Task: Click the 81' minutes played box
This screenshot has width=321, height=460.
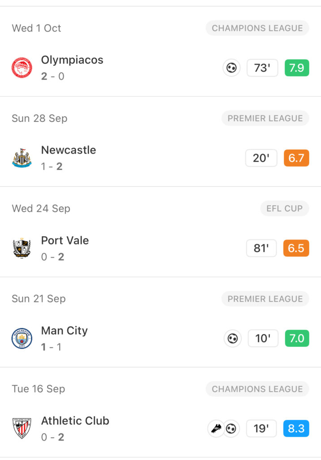Action: pyautogui.click(x=261, y=248)
